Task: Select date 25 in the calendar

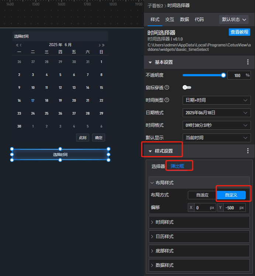Action: click(46, 113)
